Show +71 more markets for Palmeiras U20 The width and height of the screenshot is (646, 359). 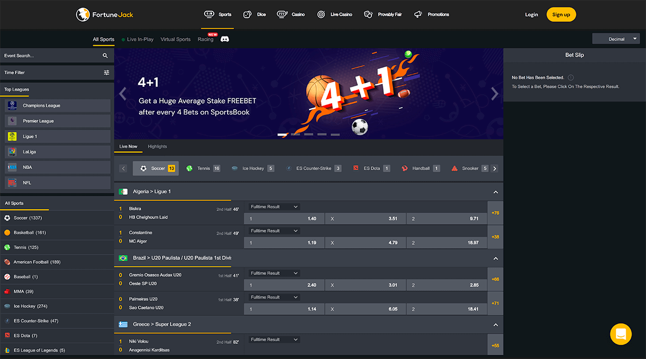tap(495, 303)
